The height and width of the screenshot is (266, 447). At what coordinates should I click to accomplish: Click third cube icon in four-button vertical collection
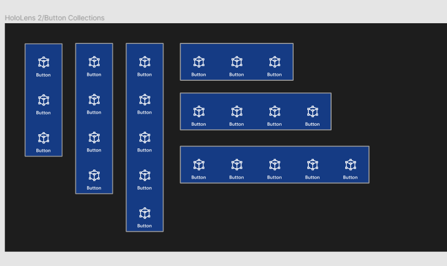tap(94, 138)
